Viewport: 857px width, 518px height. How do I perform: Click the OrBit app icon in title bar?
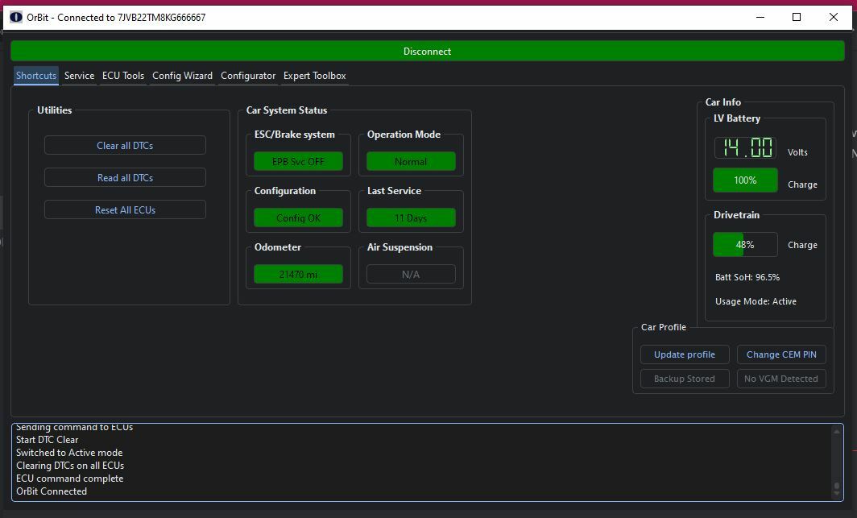click(15, 17)
